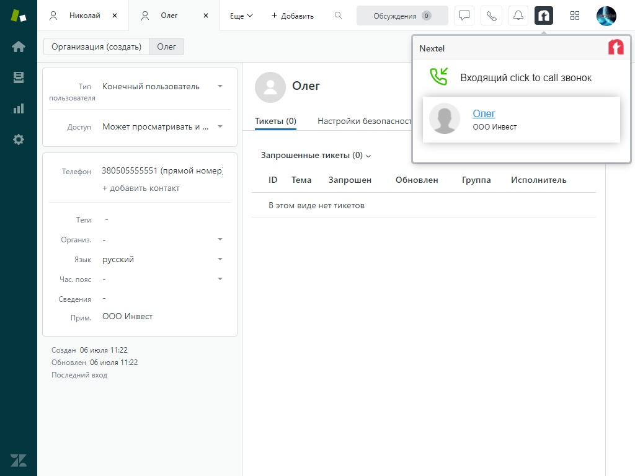Viewport: 635px width, 476px height.
Task: Expand the Запрошенные тикеты filter
Action: 316,156
